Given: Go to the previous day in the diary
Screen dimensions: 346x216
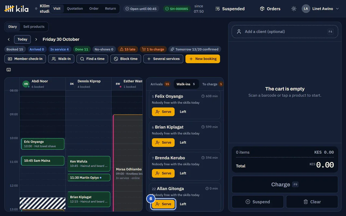Looking at the screenshot, I should (9, 39).
